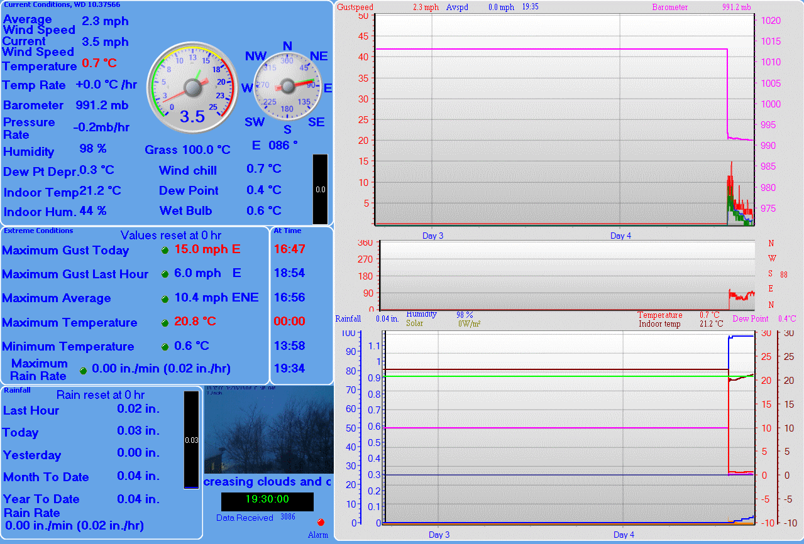The image size is (804, 544).
Task: Click green LED beside Maximum Average
Action: tap(165, 298)
